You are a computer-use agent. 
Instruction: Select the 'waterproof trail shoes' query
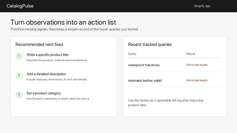(144, 65)
